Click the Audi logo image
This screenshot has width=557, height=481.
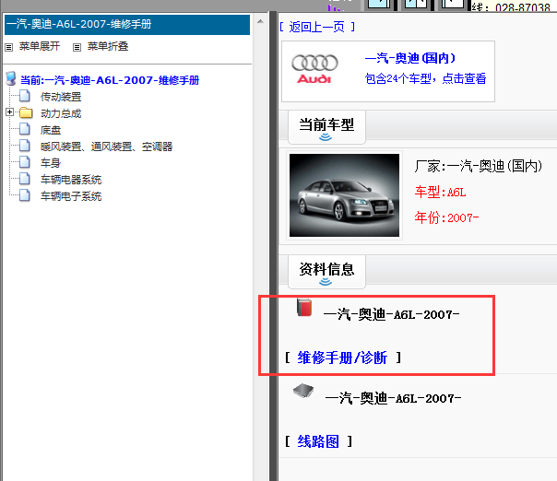(x=314, y=69)
